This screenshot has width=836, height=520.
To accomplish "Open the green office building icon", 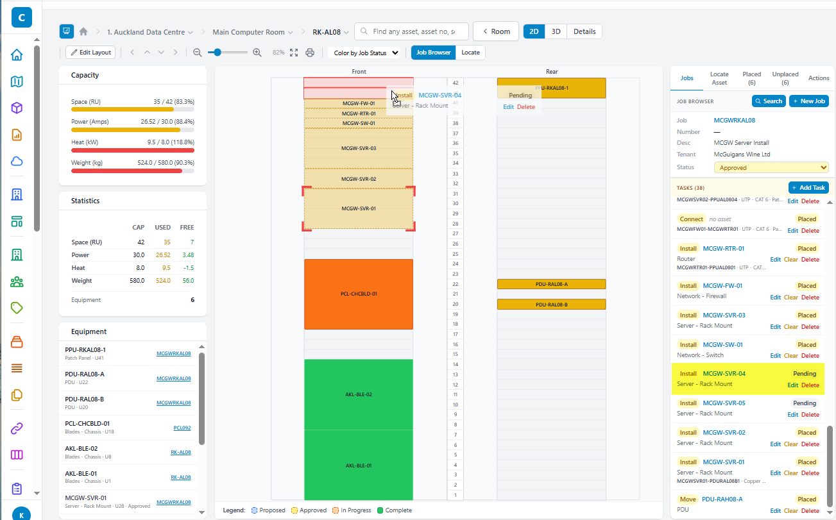I will (17, 255).
